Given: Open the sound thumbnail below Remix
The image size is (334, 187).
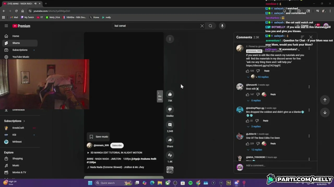Looking at the screenshot, I should 170,170.
